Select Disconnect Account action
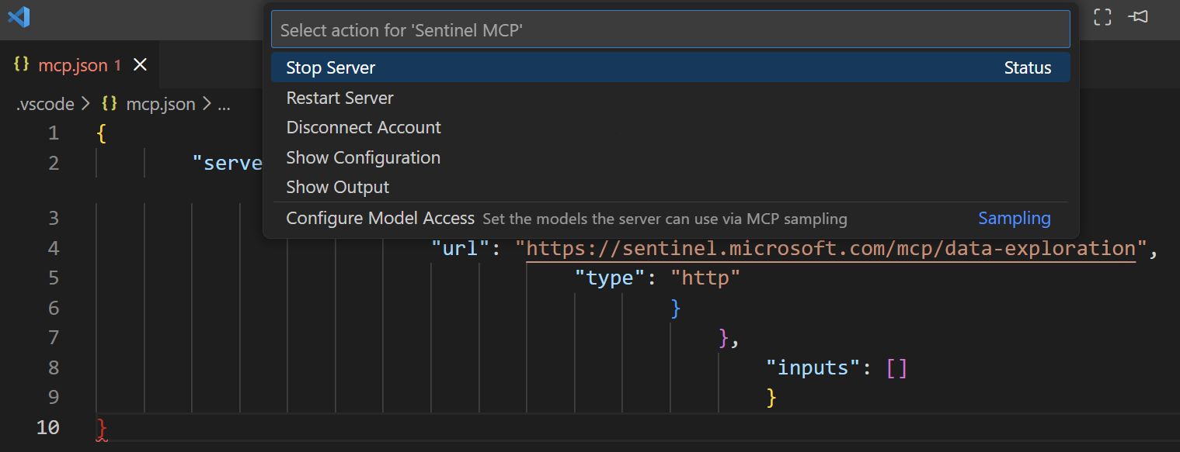This screenshot has width=1180, height=452. pos(364,127)
